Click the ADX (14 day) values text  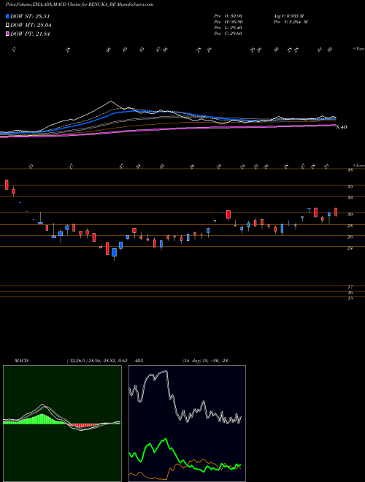point(205,361)
